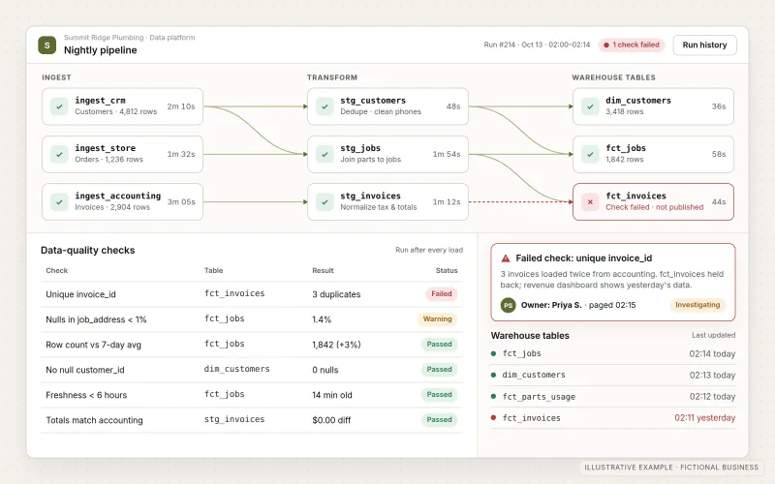Click Passed badge on Row count row
This screenshot has width=775, height=484.
coord(439,345)
